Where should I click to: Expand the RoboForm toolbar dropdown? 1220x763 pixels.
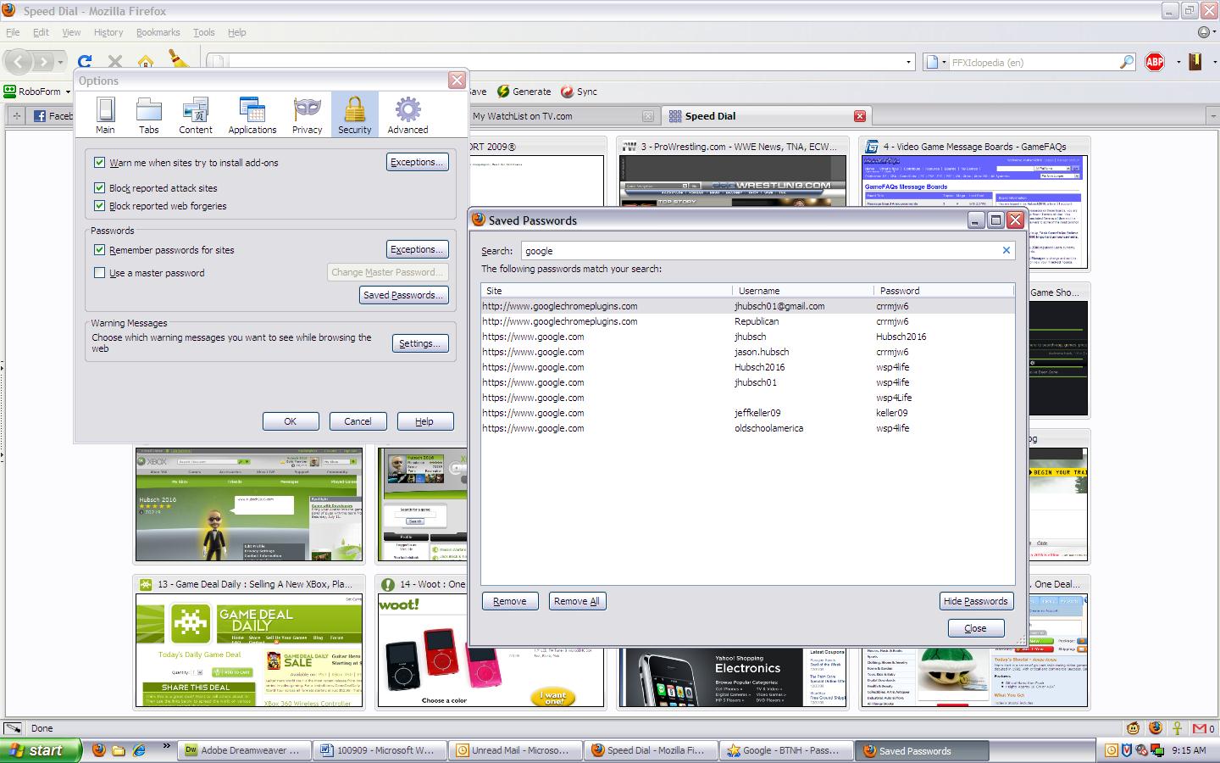68,92
